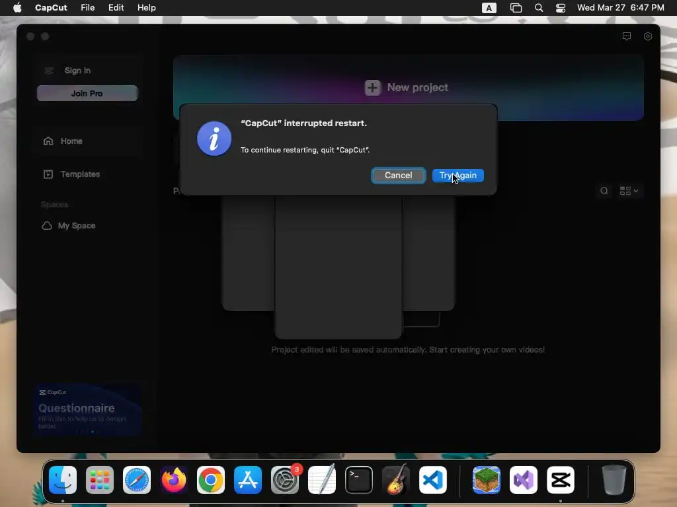677x507 pixels.
Task: Open Finder from the Dock
Action: pos(63,480)
